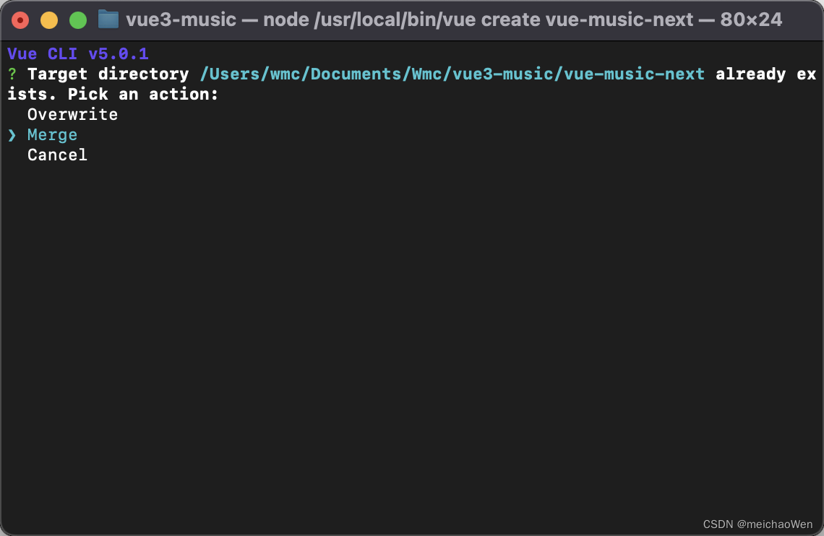Click inside the empty terminal area
The image size is (824, 536).
pyautogui.click(x=412, y=325)
